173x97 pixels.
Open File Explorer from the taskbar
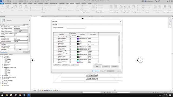[7, 95]
